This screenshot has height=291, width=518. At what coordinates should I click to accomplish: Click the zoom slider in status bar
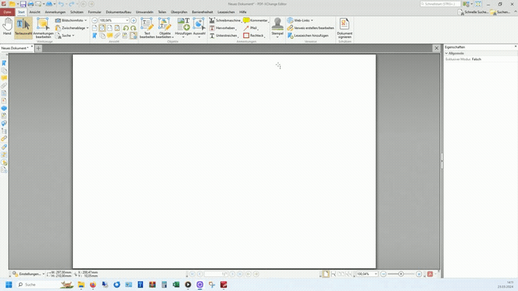401,274
